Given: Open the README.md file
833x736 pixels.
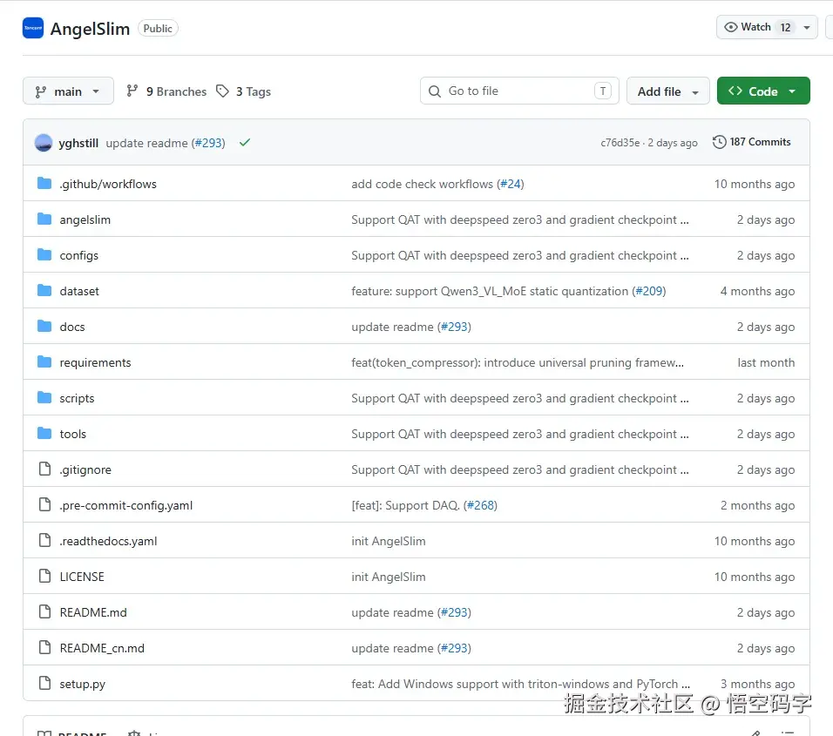Looking at the screenshot, I should [x=93, y=612].
